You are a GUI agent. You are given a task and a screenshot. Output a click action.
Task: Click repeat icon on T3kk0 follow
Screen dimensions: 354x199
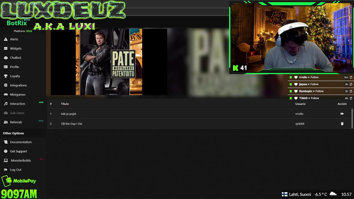point(351,98)
